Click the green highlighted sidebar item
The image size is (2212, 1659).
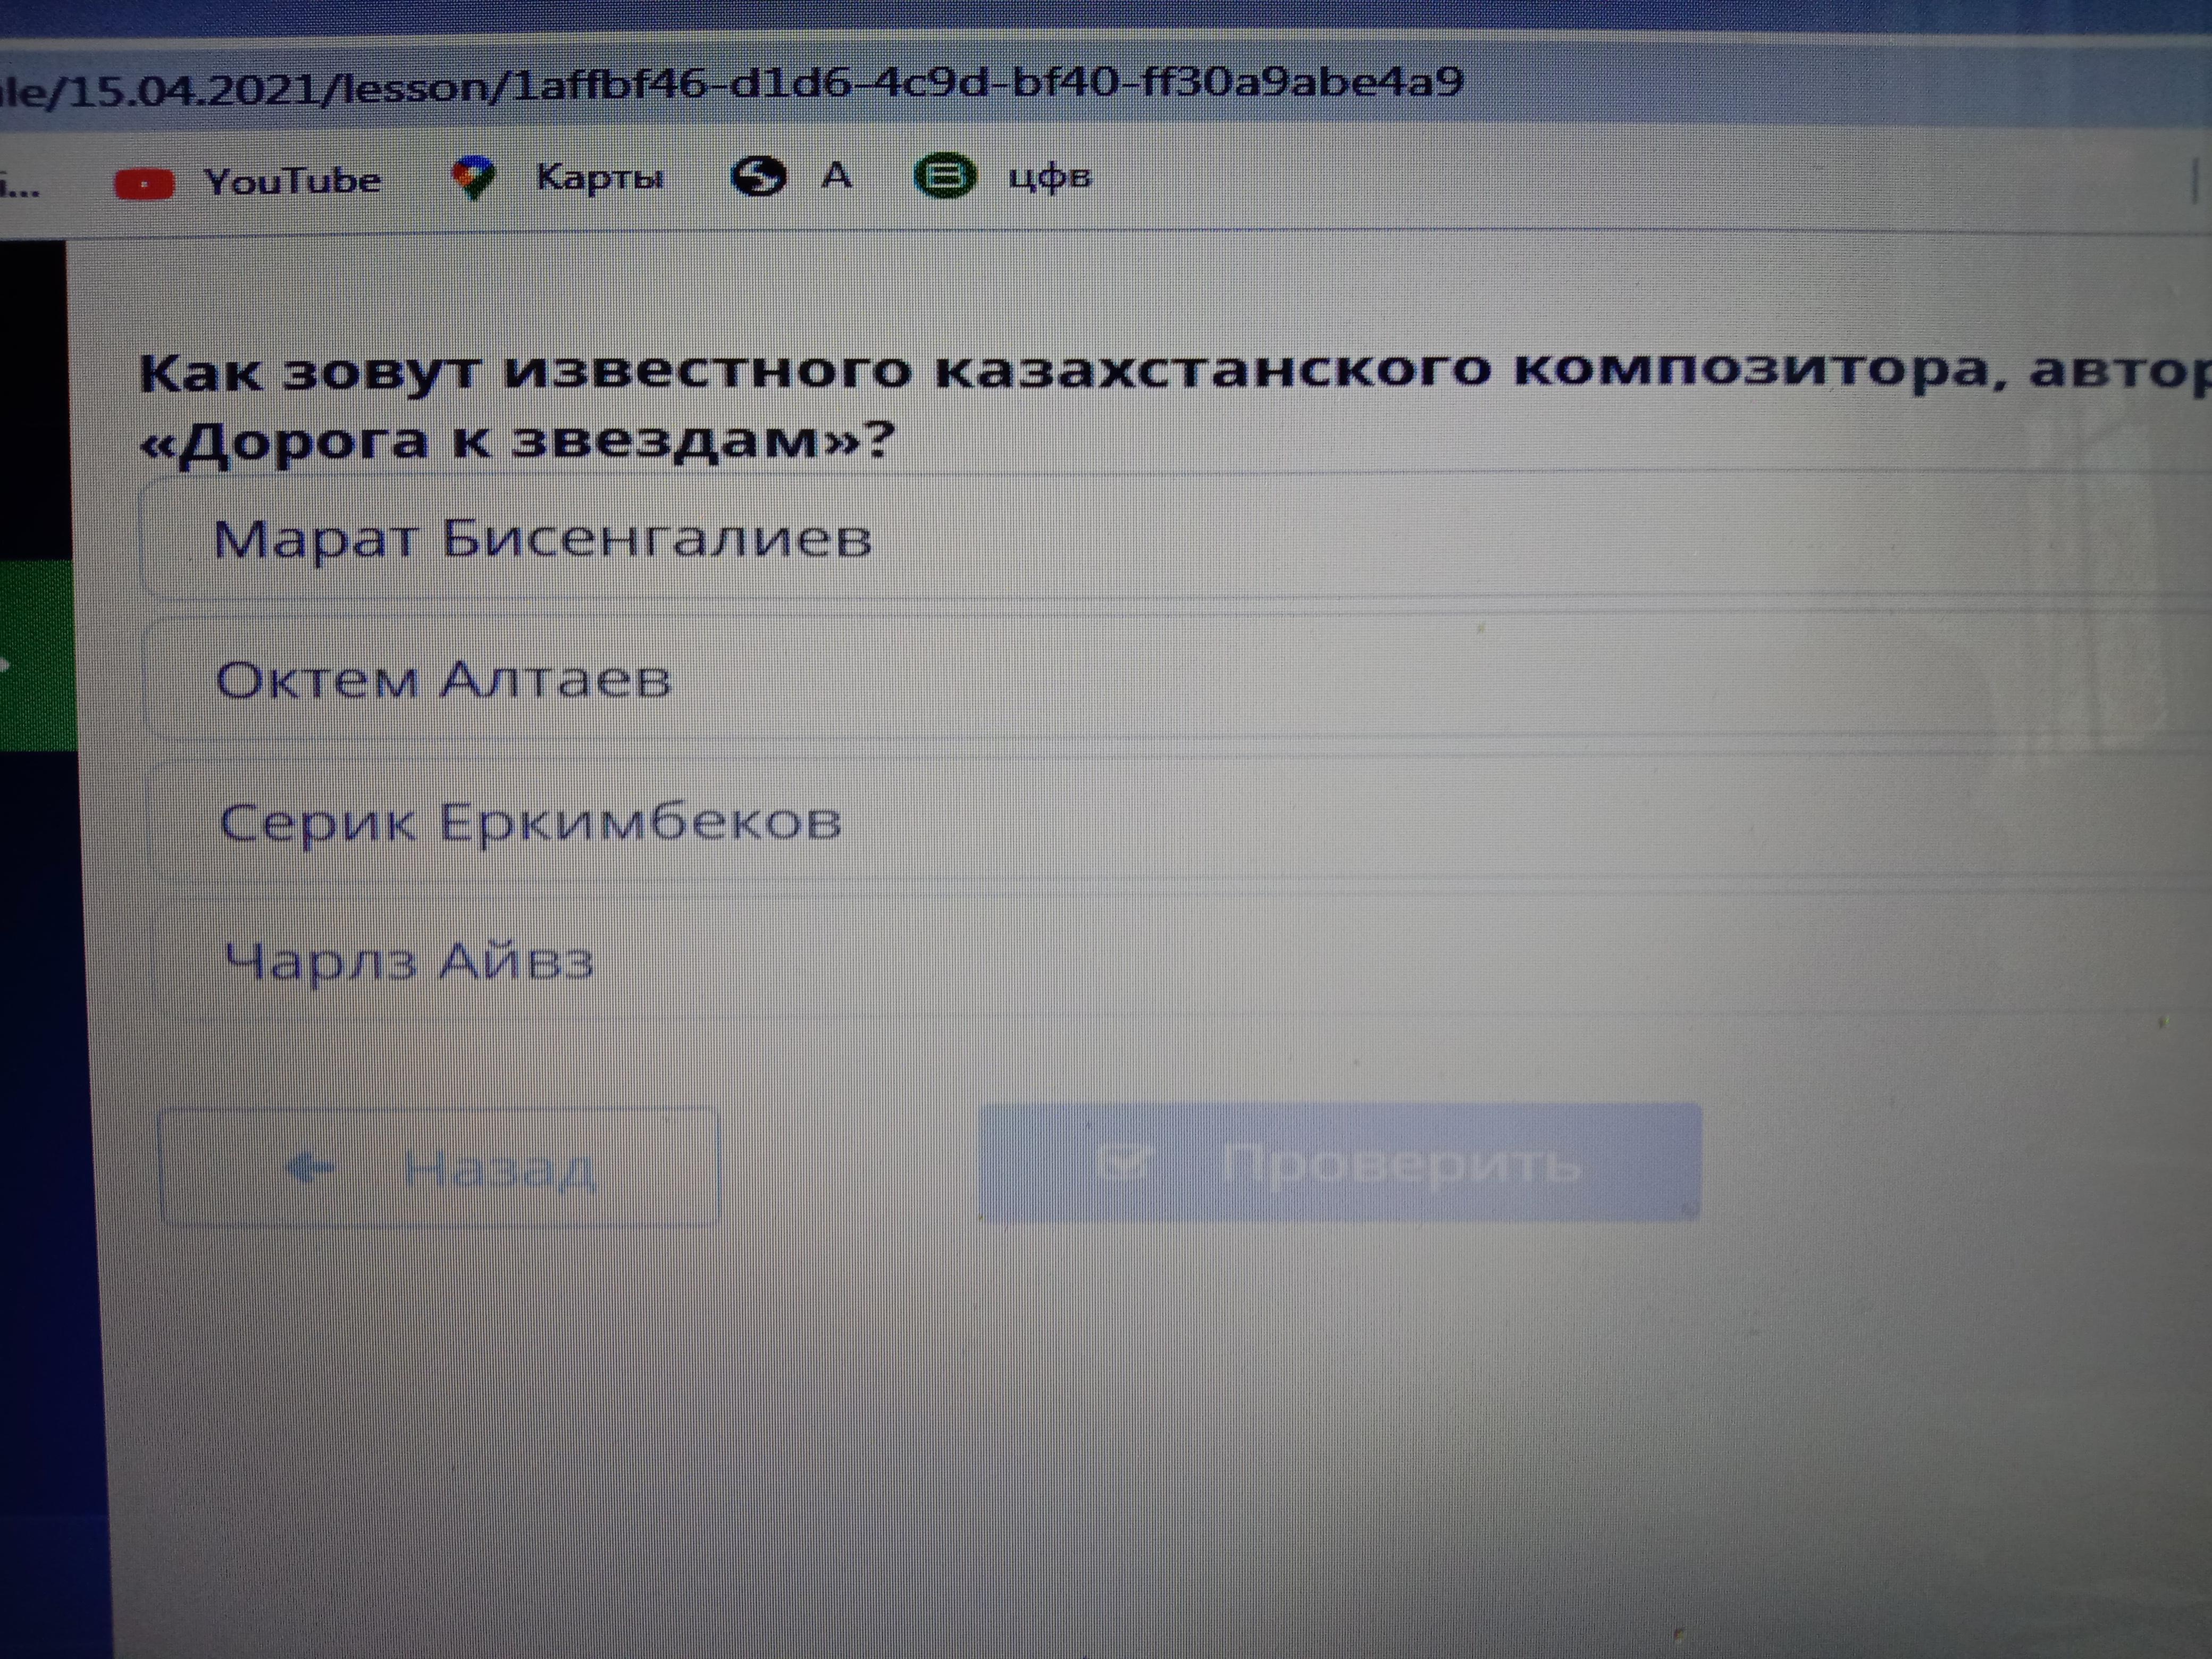click(x=36, y=655)
